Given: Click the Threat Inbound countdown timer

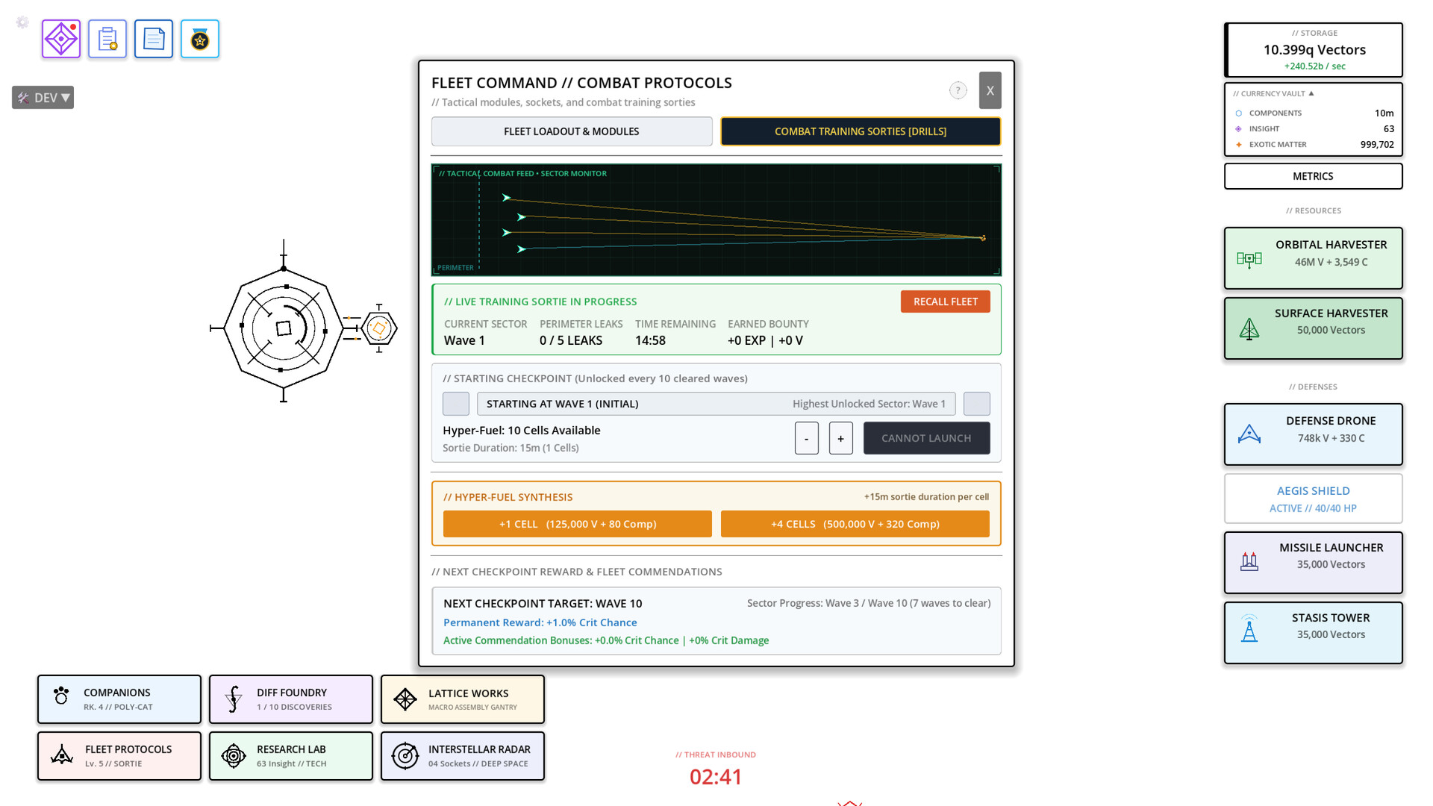Looking at the screenshot, I should pos(716,777).
